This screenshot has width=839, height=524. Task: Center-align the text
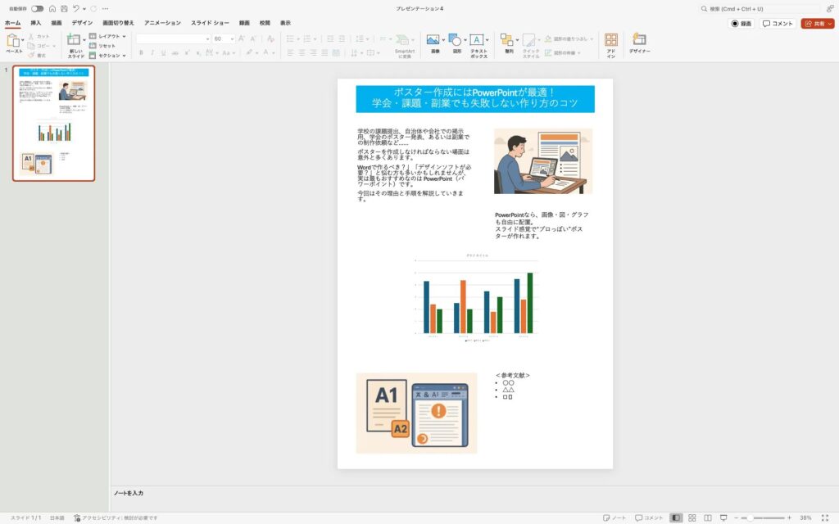coord(302,53)
